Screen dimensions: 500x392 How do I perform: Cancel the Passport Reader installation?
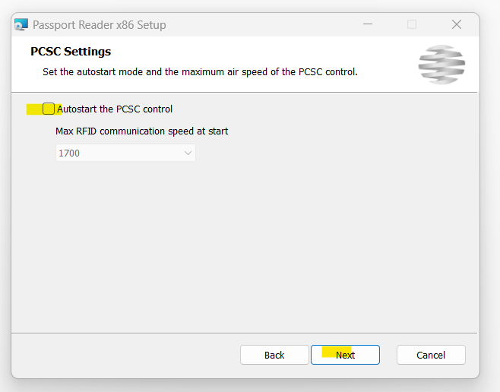[x=431, y=355]
